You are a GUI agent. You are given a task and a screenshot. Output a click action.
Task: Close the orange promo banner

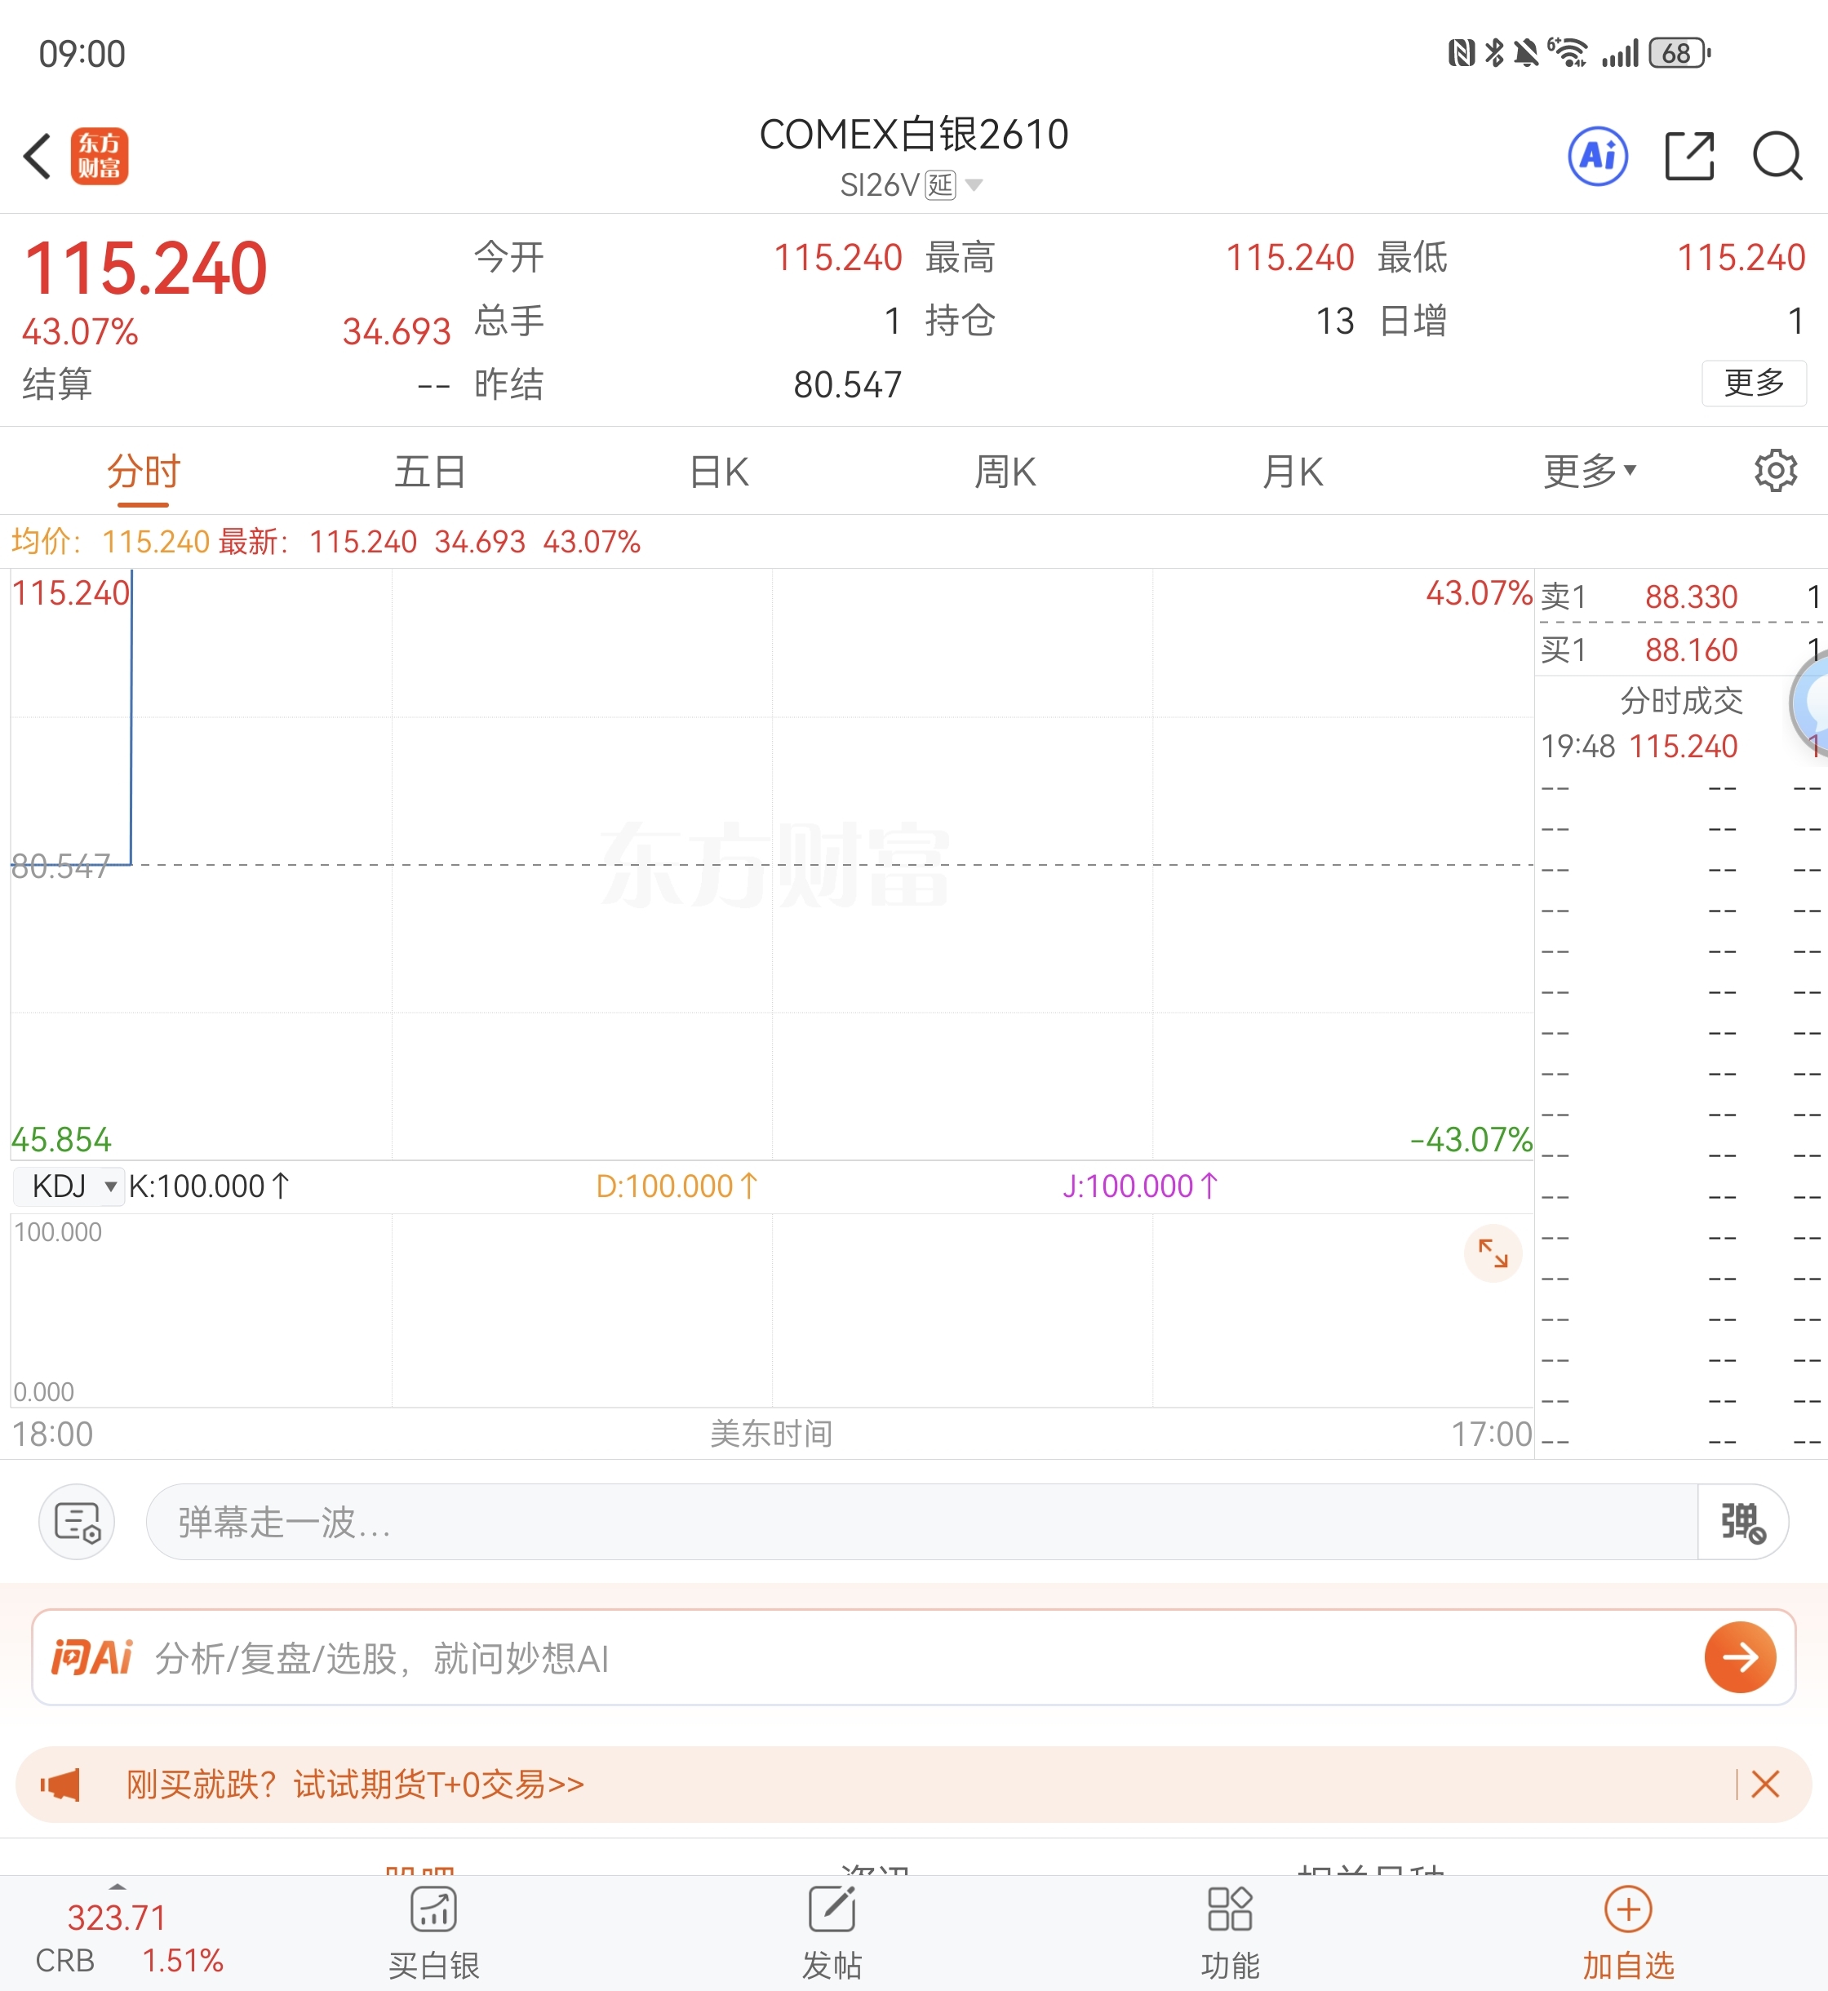(x=1764, y=1785)
